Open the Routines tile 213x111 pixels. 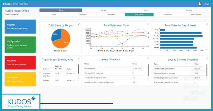pos(20,63)
